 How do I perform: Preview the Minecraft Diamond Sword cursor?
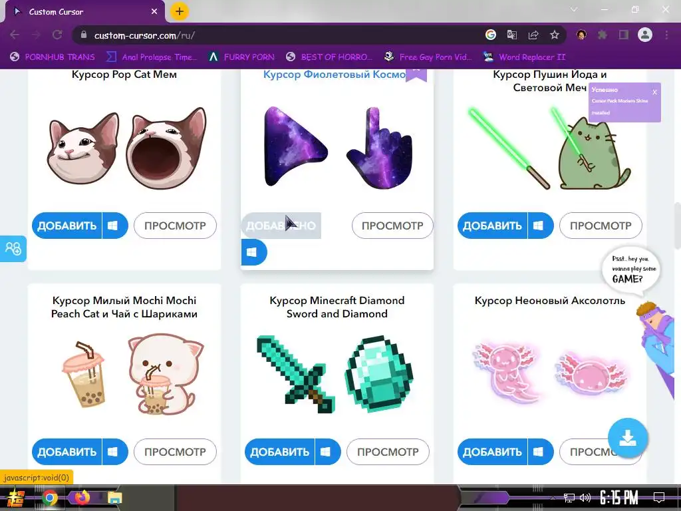(388, 452)
